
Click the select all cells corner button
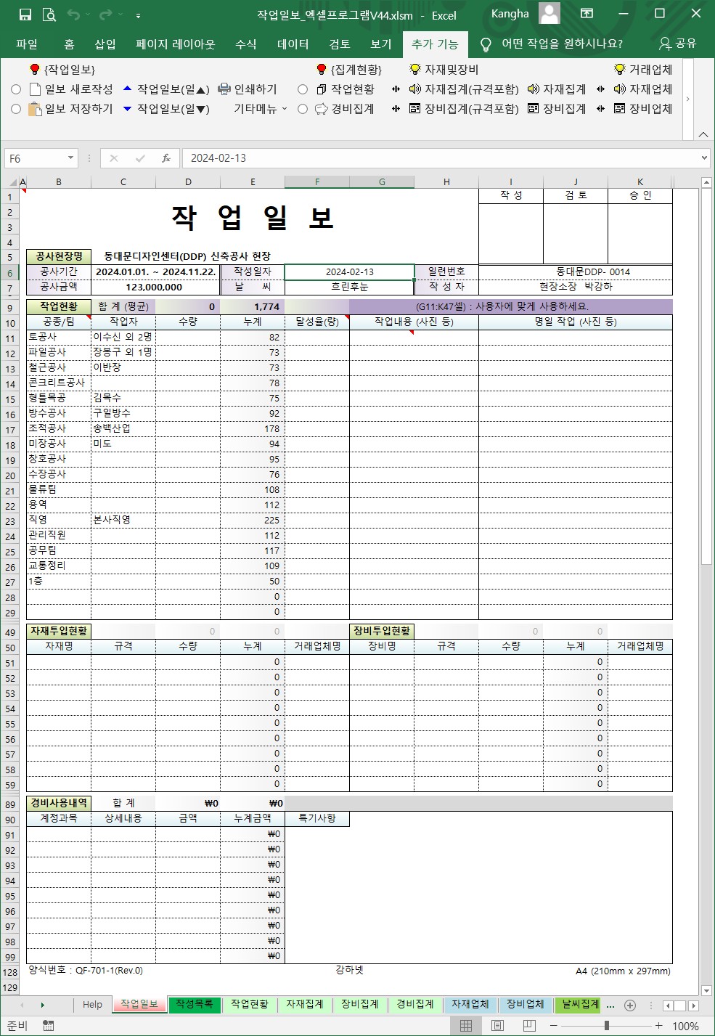click(10, 181)
